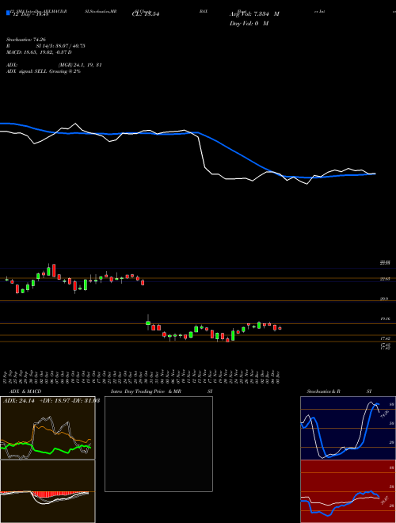The height and width of the screenshot is (523, 396).
Task: Open the MACD histogram chart panel
Action: coord(48,491)
